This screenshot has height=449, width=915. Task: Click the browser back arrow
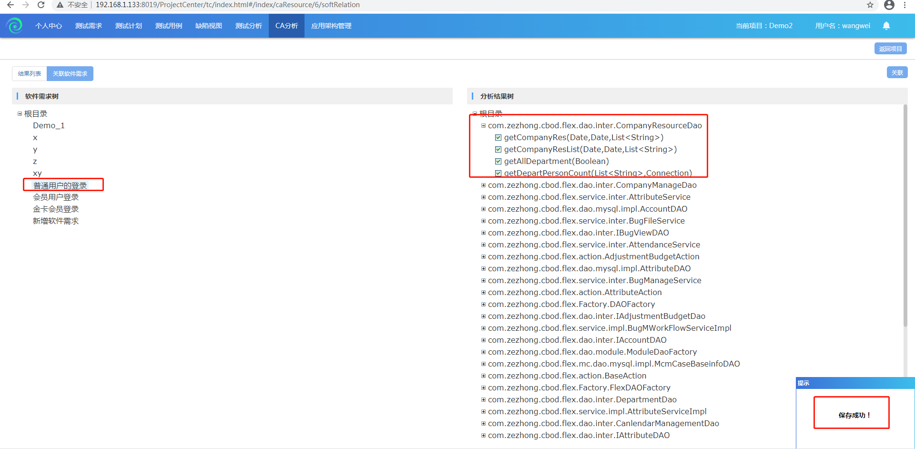coord(10,5)
